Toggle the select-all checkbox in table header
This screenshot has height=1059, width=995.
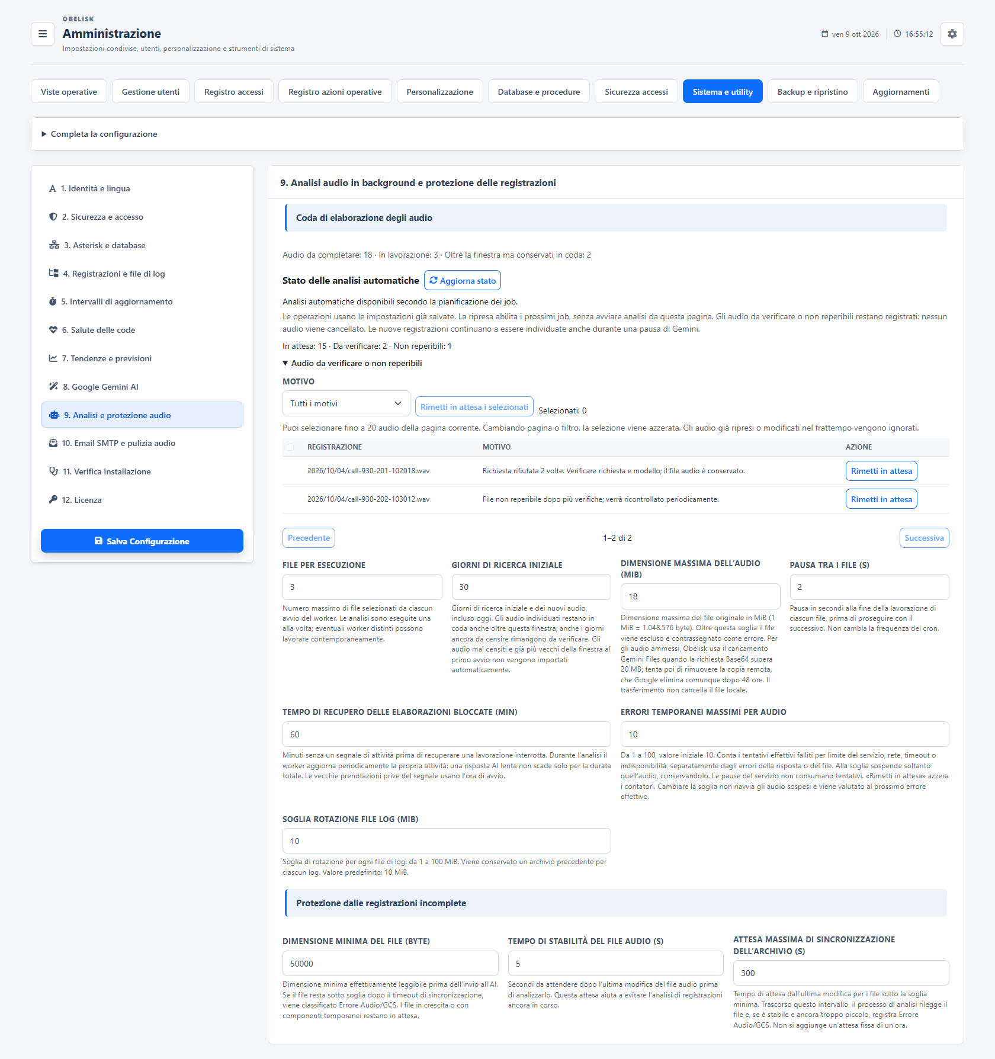click(290, 447)
